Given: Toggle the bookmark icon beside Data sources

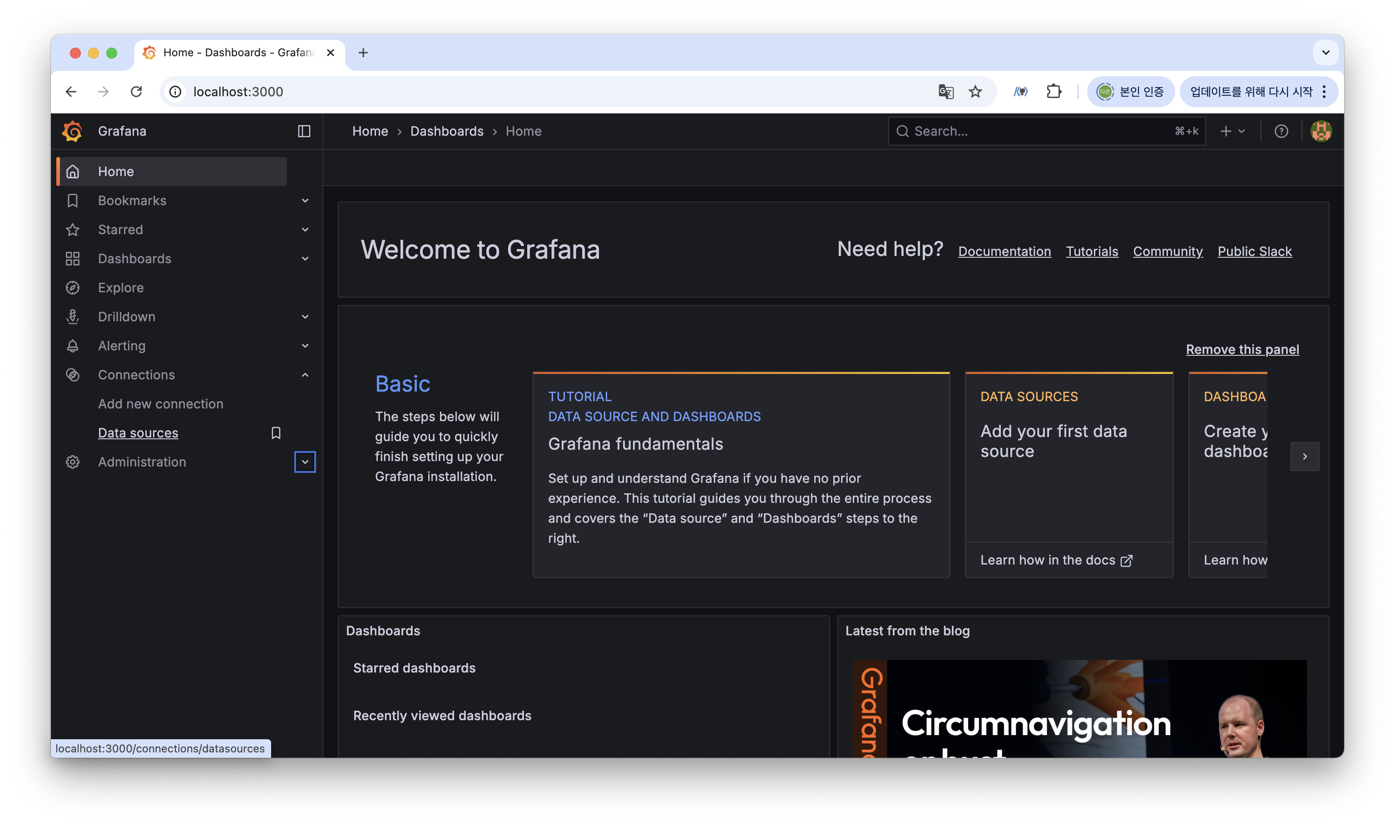Looking at the screenshot, I should point(276,432).
